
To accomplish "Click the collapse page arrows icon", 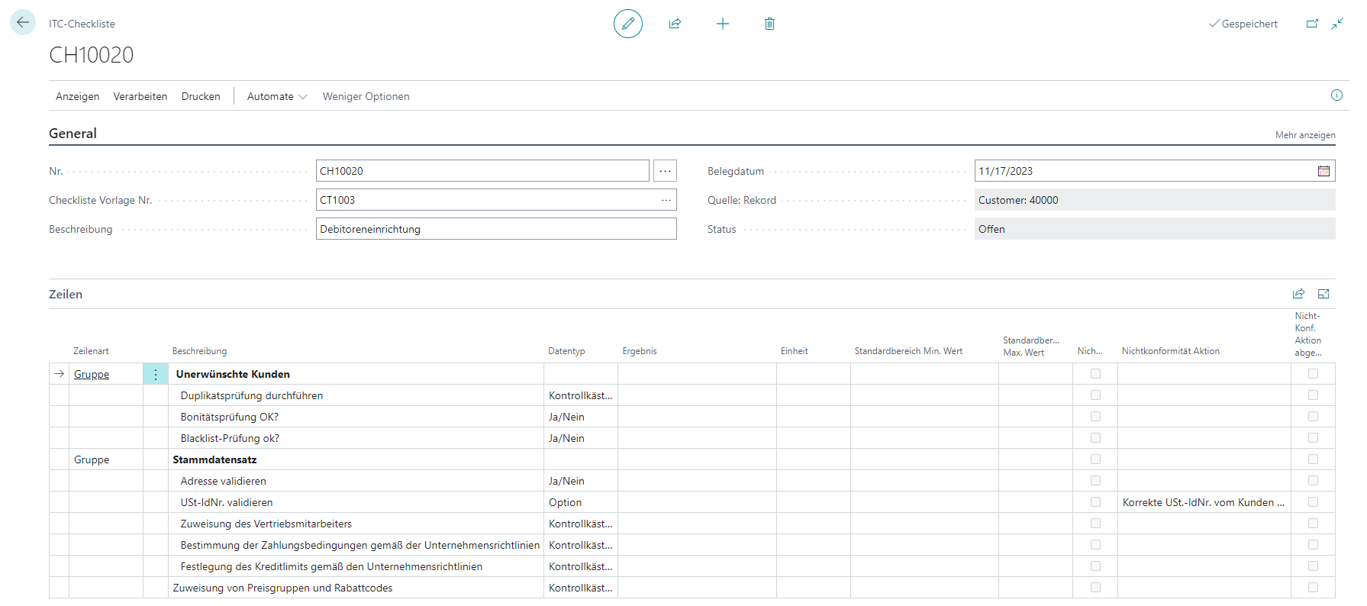I will pyautogui.click(x=1337, y=24).
